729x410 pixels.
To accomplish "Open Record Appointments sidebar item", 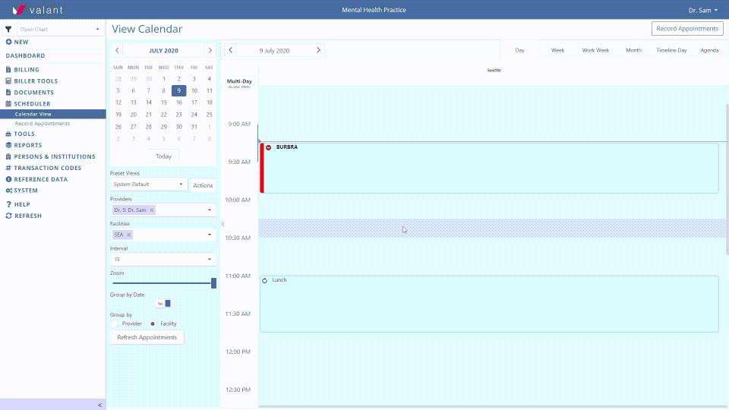I will tap(43, 124).
